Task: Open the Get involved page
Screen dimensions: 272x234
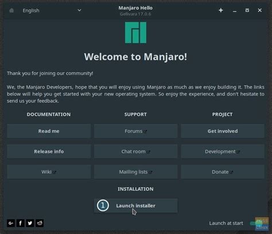Action: pos(223,131)
